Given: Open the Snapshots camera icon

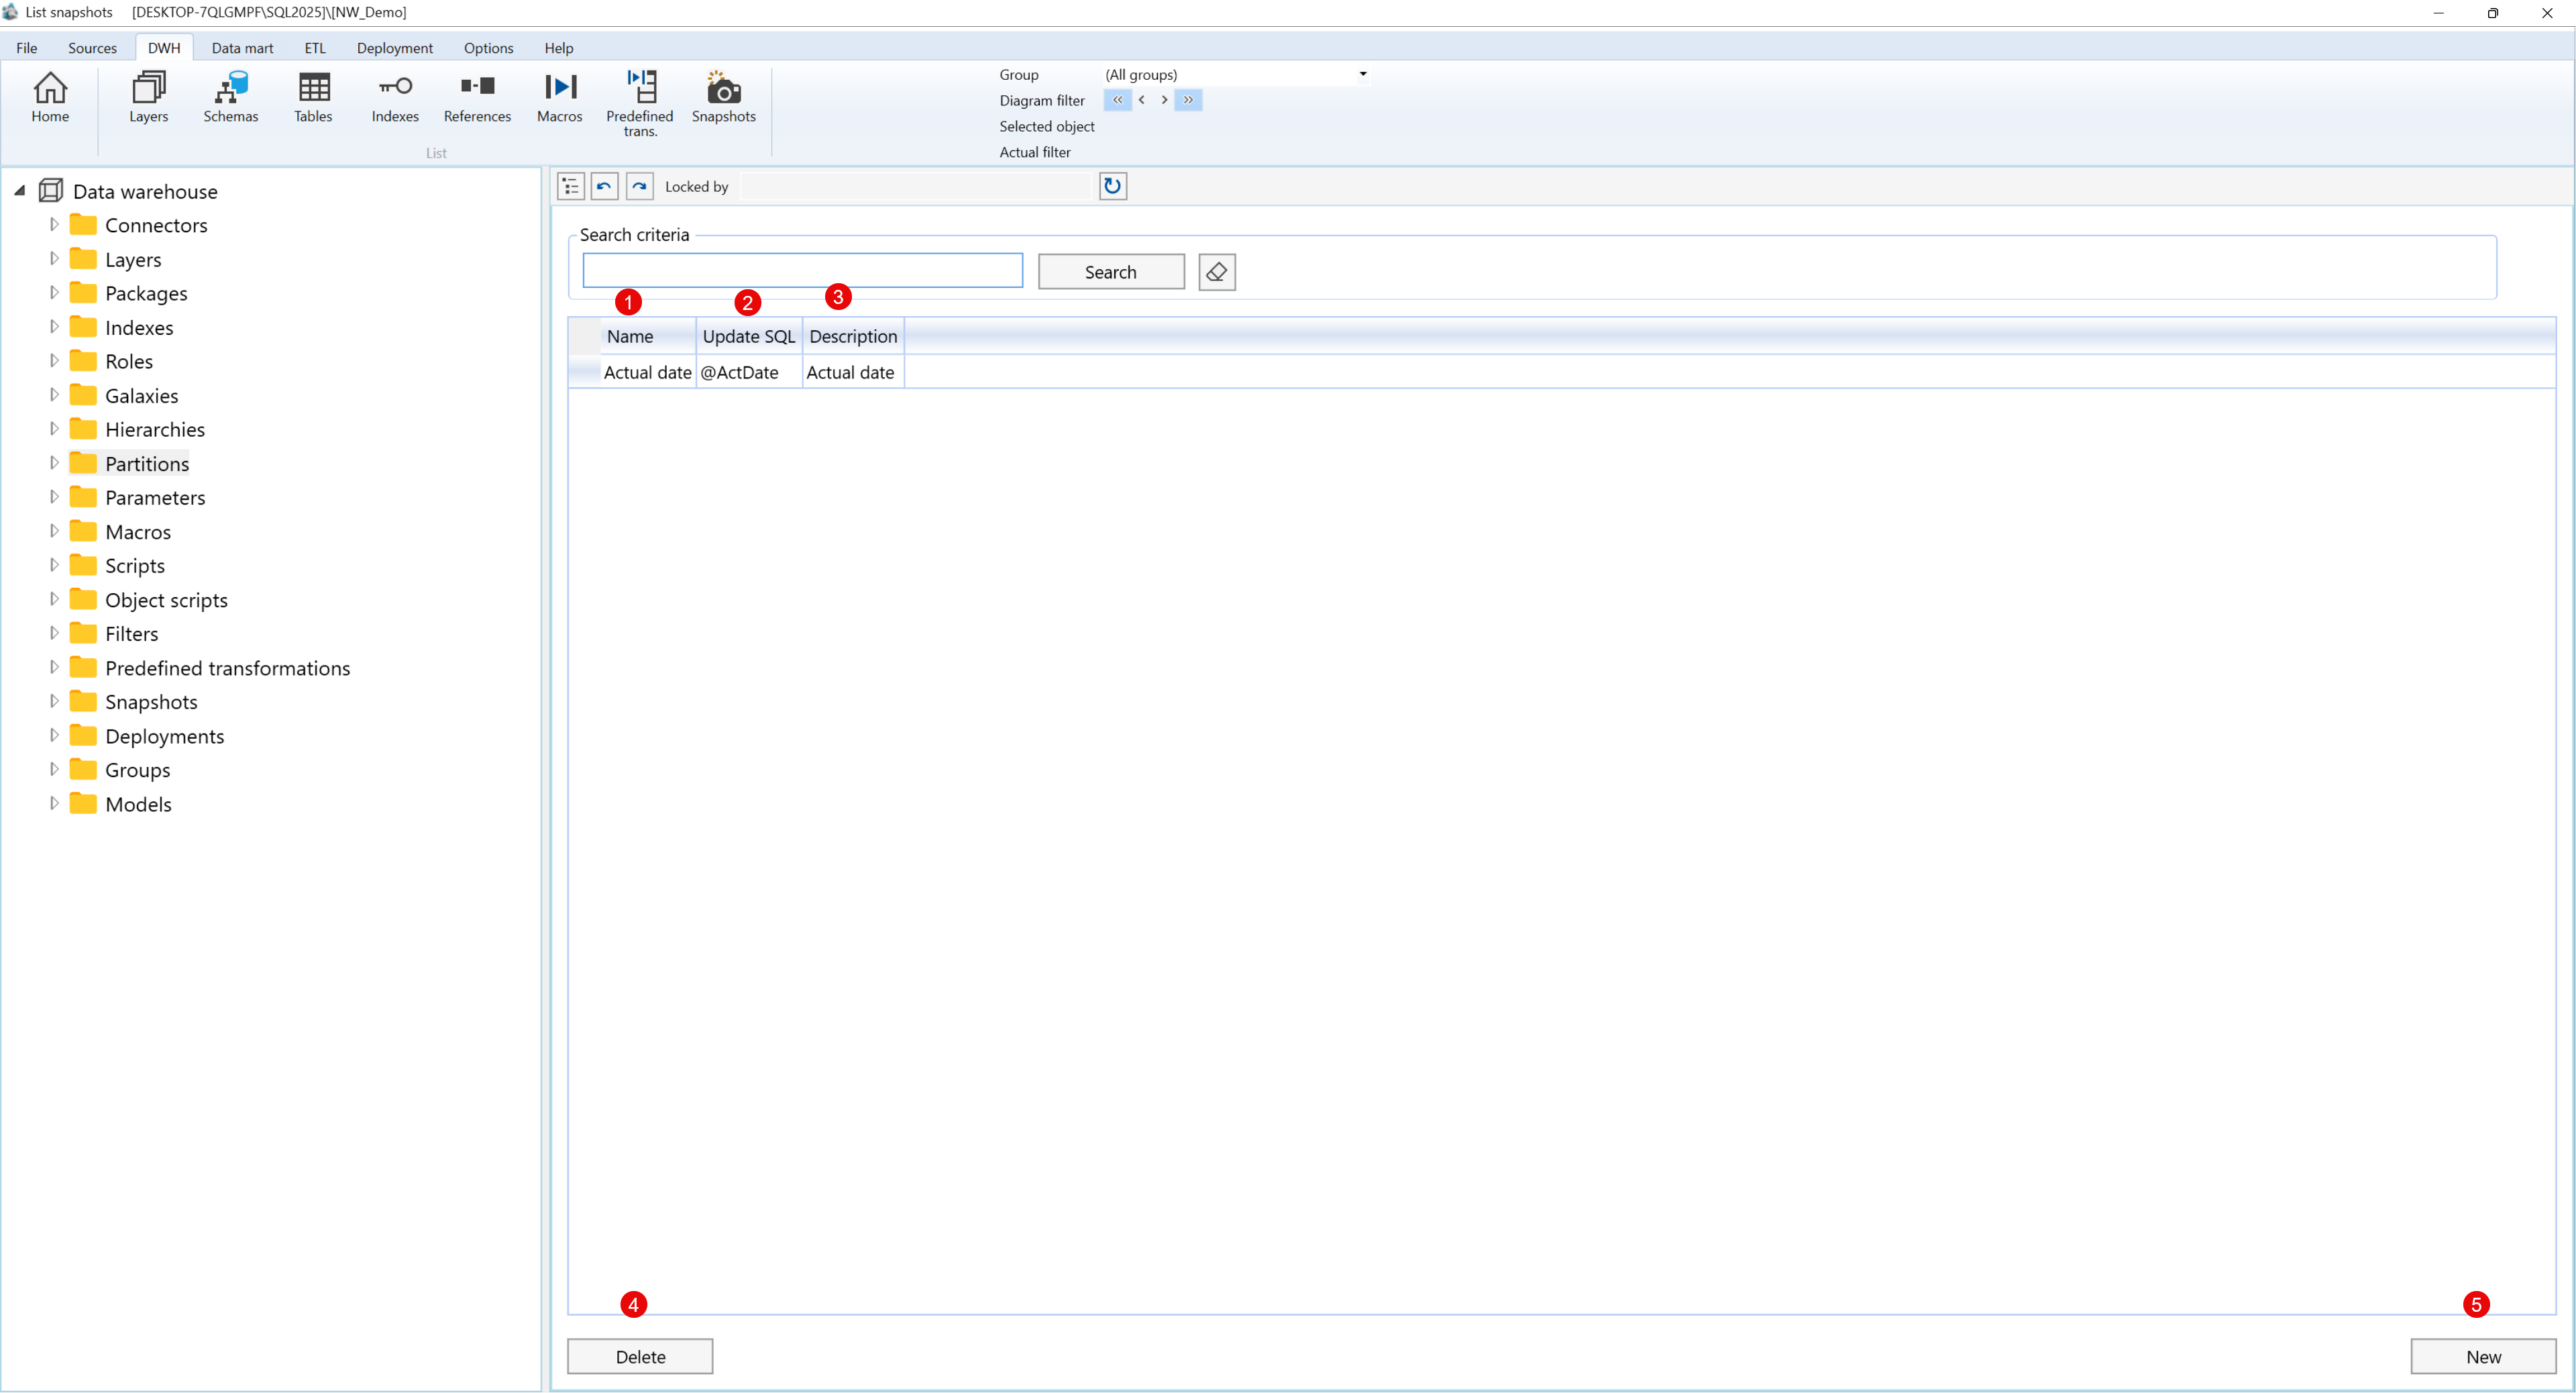Looking at the screenshot, I should [723, 96].
